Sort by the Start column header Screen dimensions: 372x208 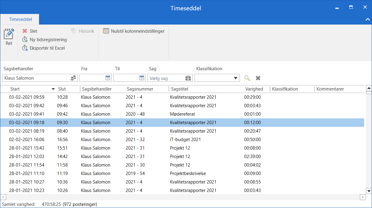point(15,89)
